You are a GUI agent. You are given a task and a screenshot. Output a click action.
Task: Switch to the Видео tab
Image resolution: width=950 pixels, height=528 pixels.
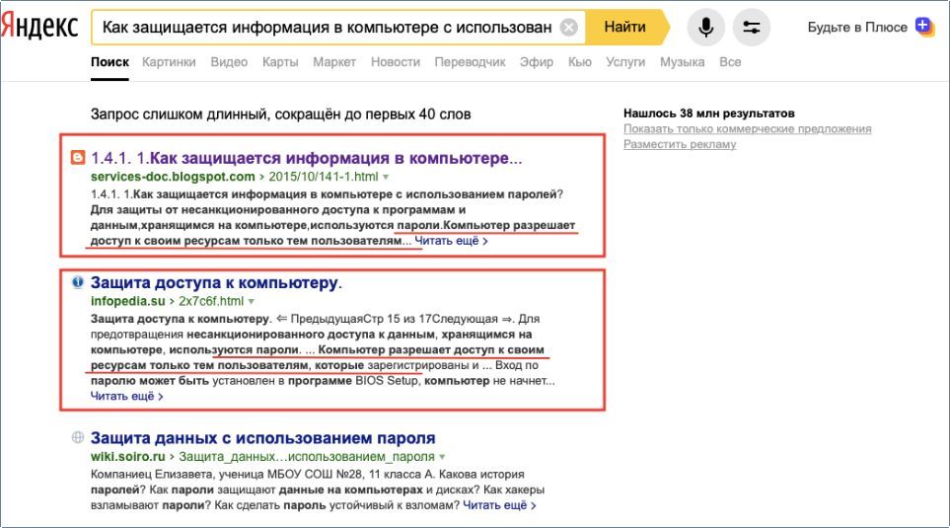(x=229, y=62)
